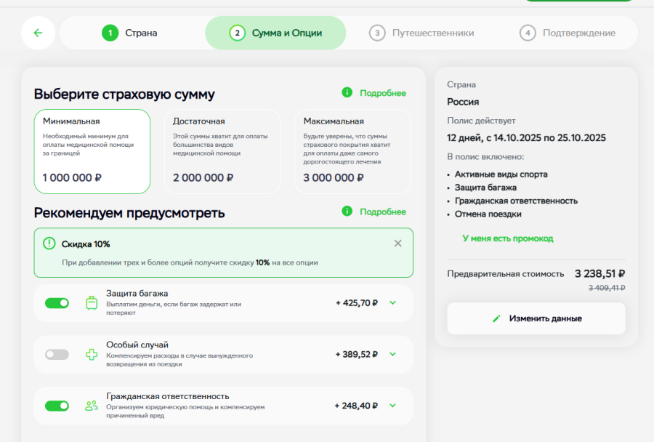Click the pencil icon on Изменить данные
654x442 pixels.
(x=497, y=318)
